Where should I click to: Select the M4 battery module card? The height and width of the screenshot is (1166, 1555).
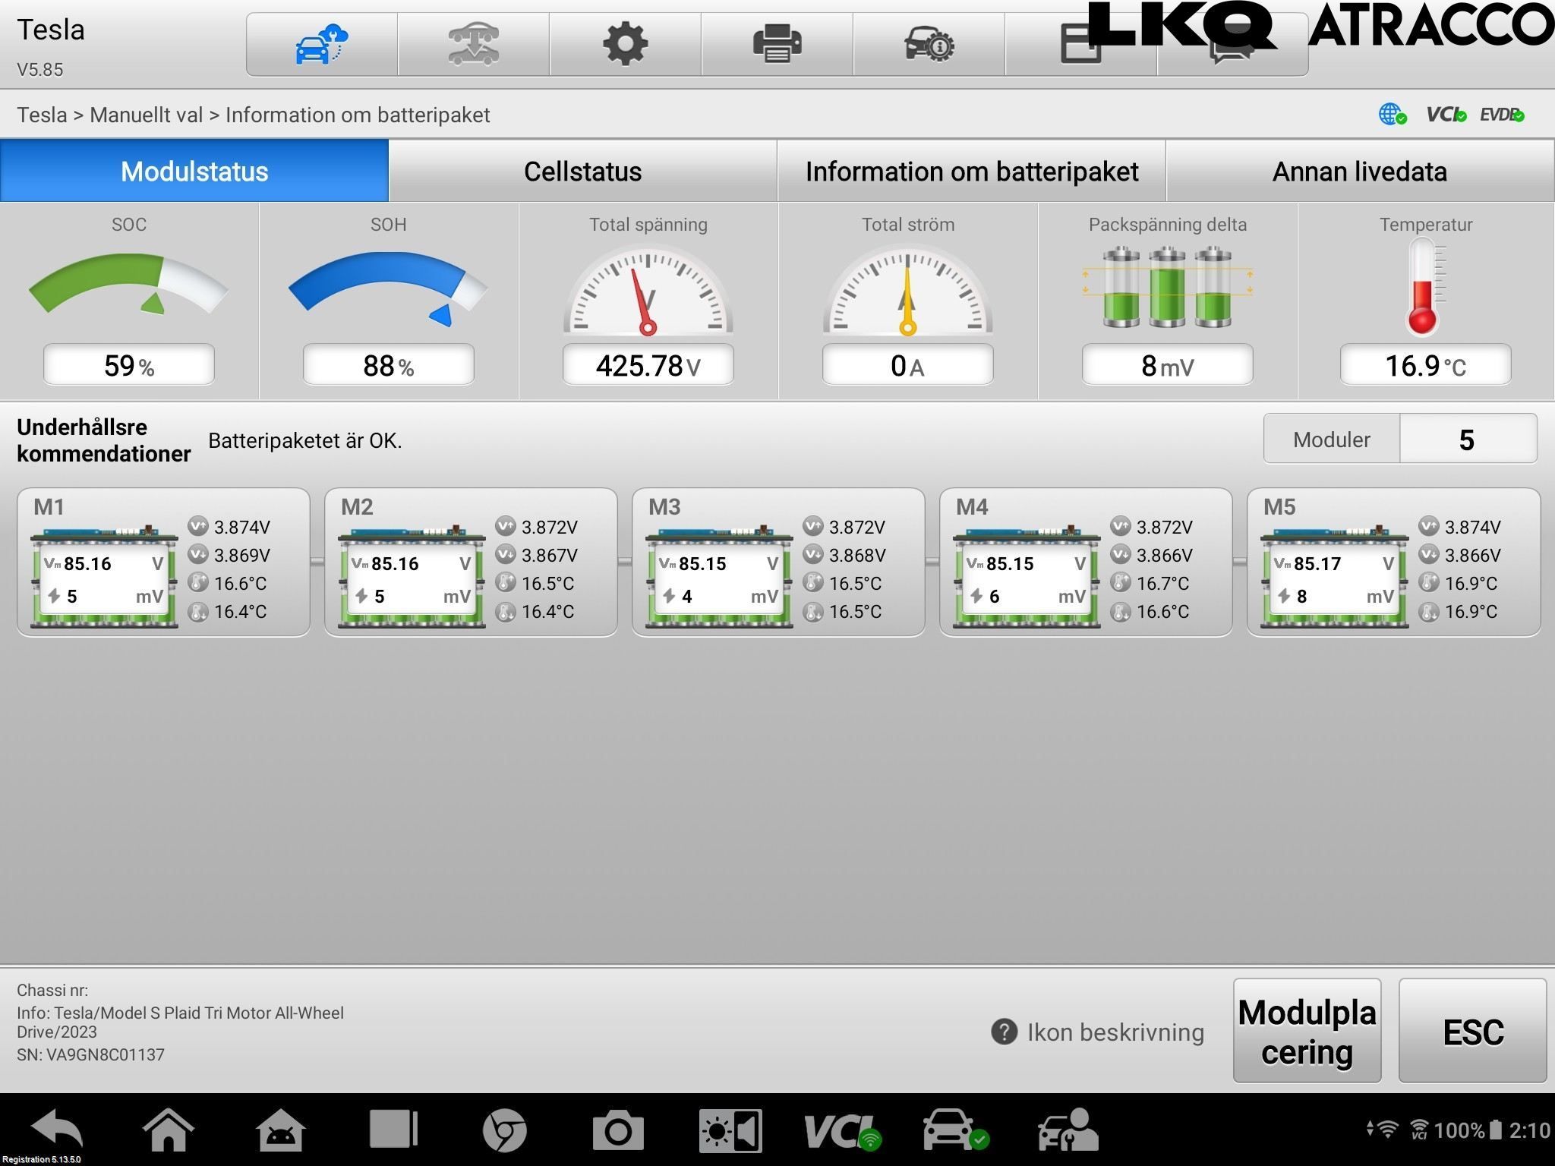(1086, 562)
